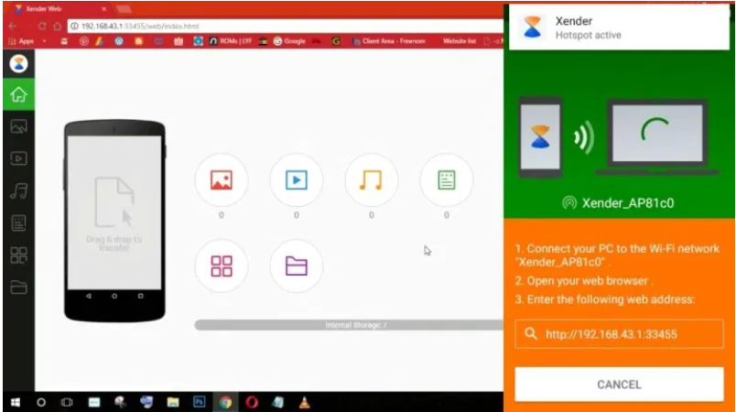Click the orange Music note circle icon
The width and height of the screenshot is (736, 412).
click(x=371, y=180)
